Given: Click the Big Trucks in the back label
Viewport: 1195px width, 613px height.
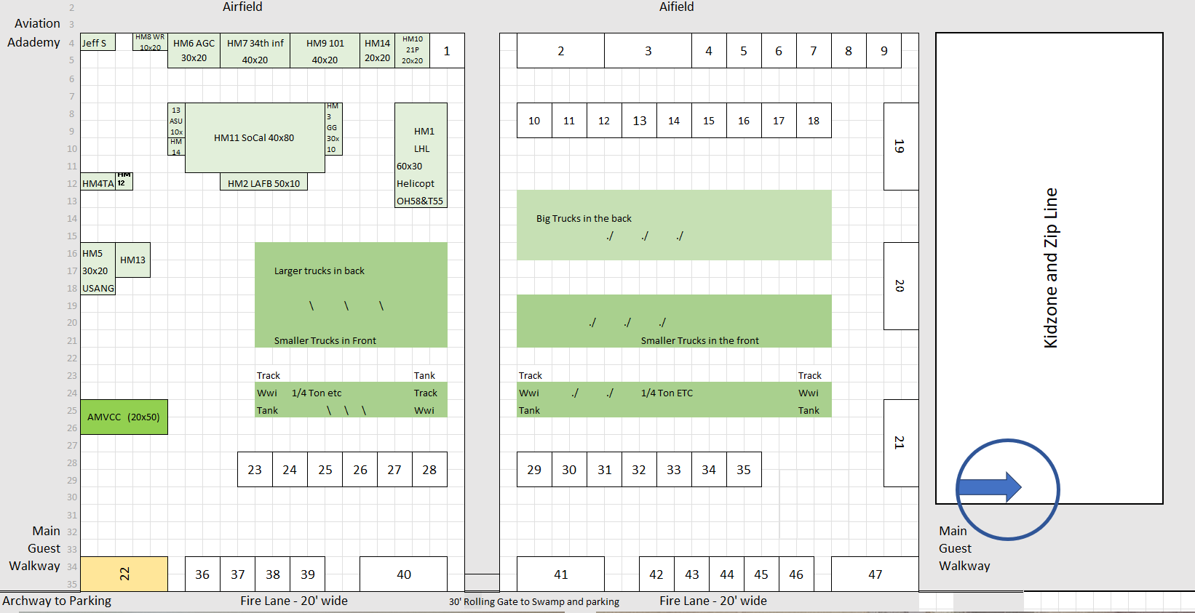Looking at the screenshot, I should tap(584, 218).
